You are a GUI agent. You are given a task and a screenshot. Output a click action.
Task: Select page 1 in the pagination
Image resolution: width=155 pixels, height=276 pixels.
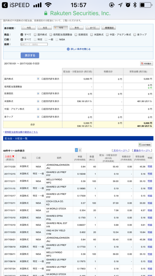point(77,150)
